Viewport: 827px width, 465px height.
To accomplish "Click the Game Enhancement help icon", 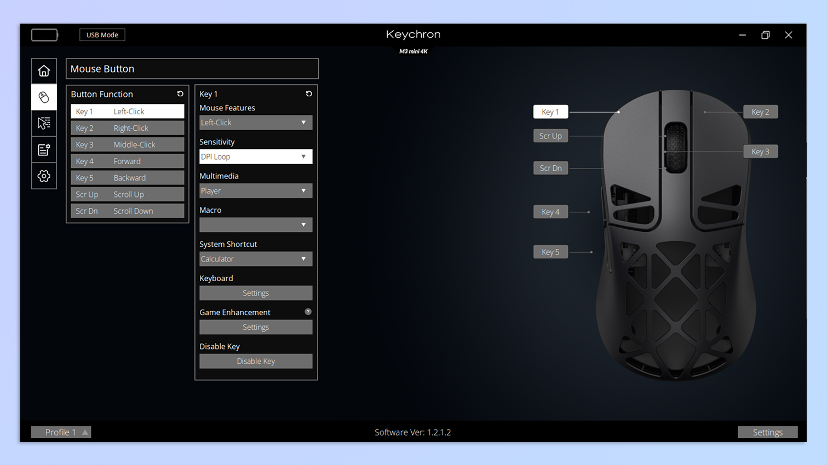I will [x=308, y=312].
